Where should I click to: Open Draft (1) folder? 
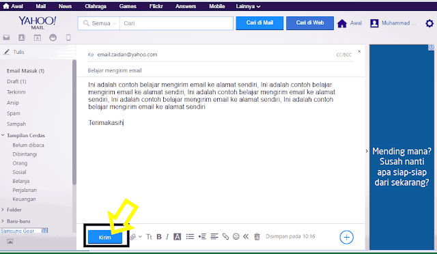[16, 81]
